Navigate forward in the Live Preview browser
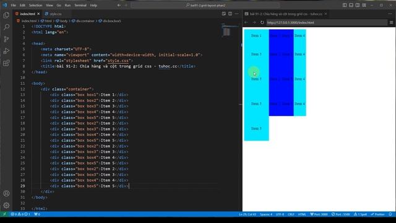 point(254,22)
